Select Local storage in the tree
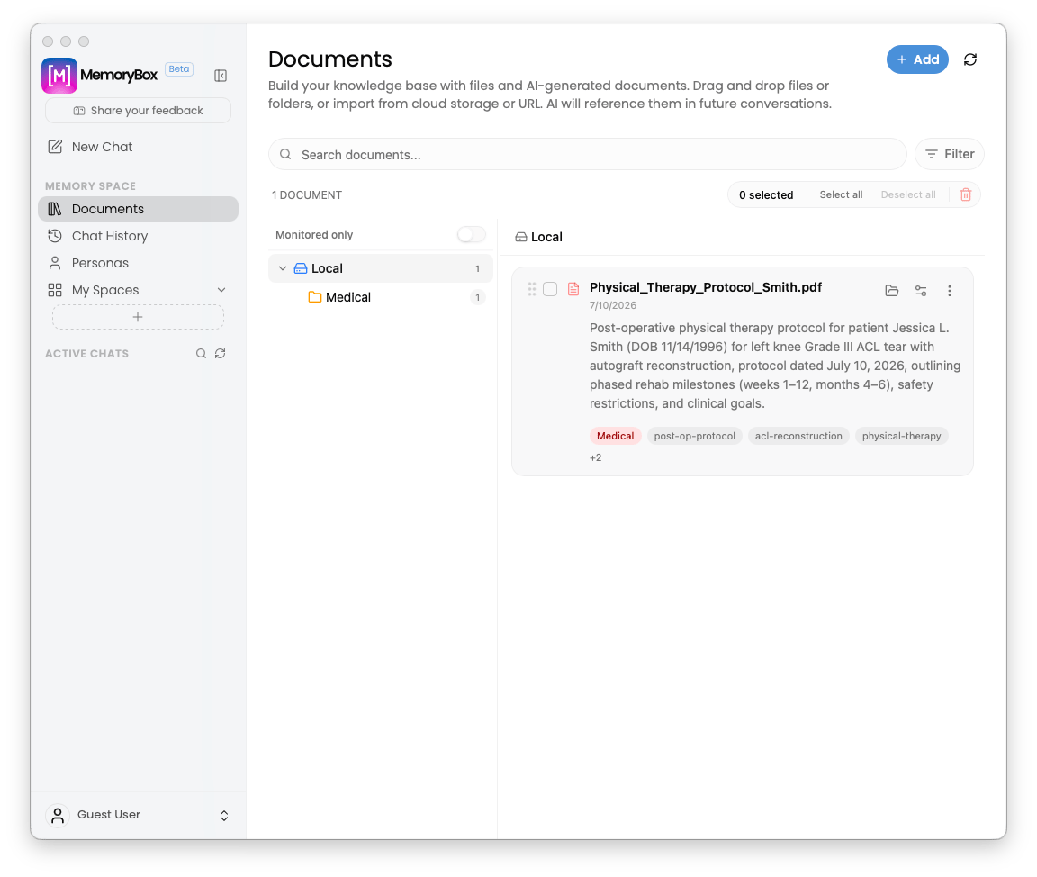 coord(380,268)
